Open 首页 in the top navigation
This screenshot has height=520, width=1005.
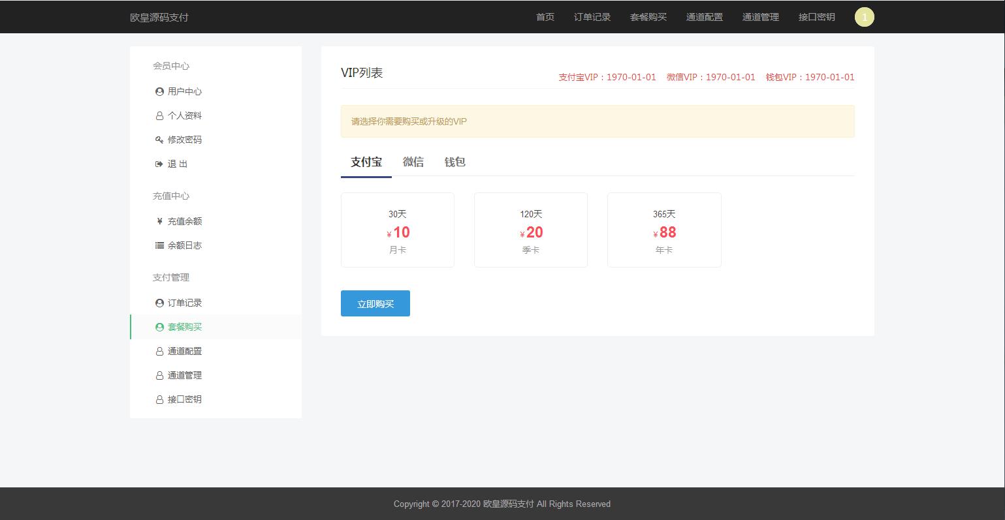[x=545, y=17]
